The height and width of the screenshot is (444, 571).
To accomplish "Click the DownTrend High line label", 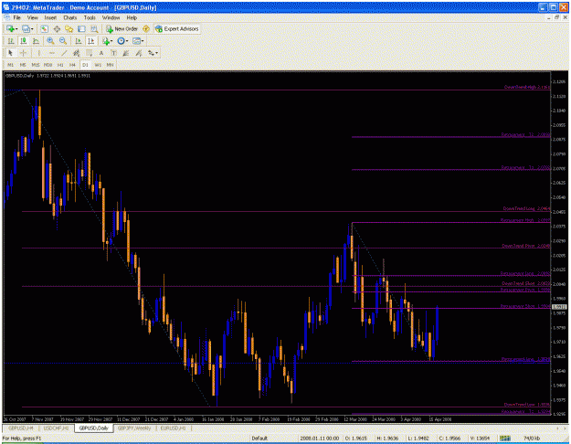I will pos(527,87).
